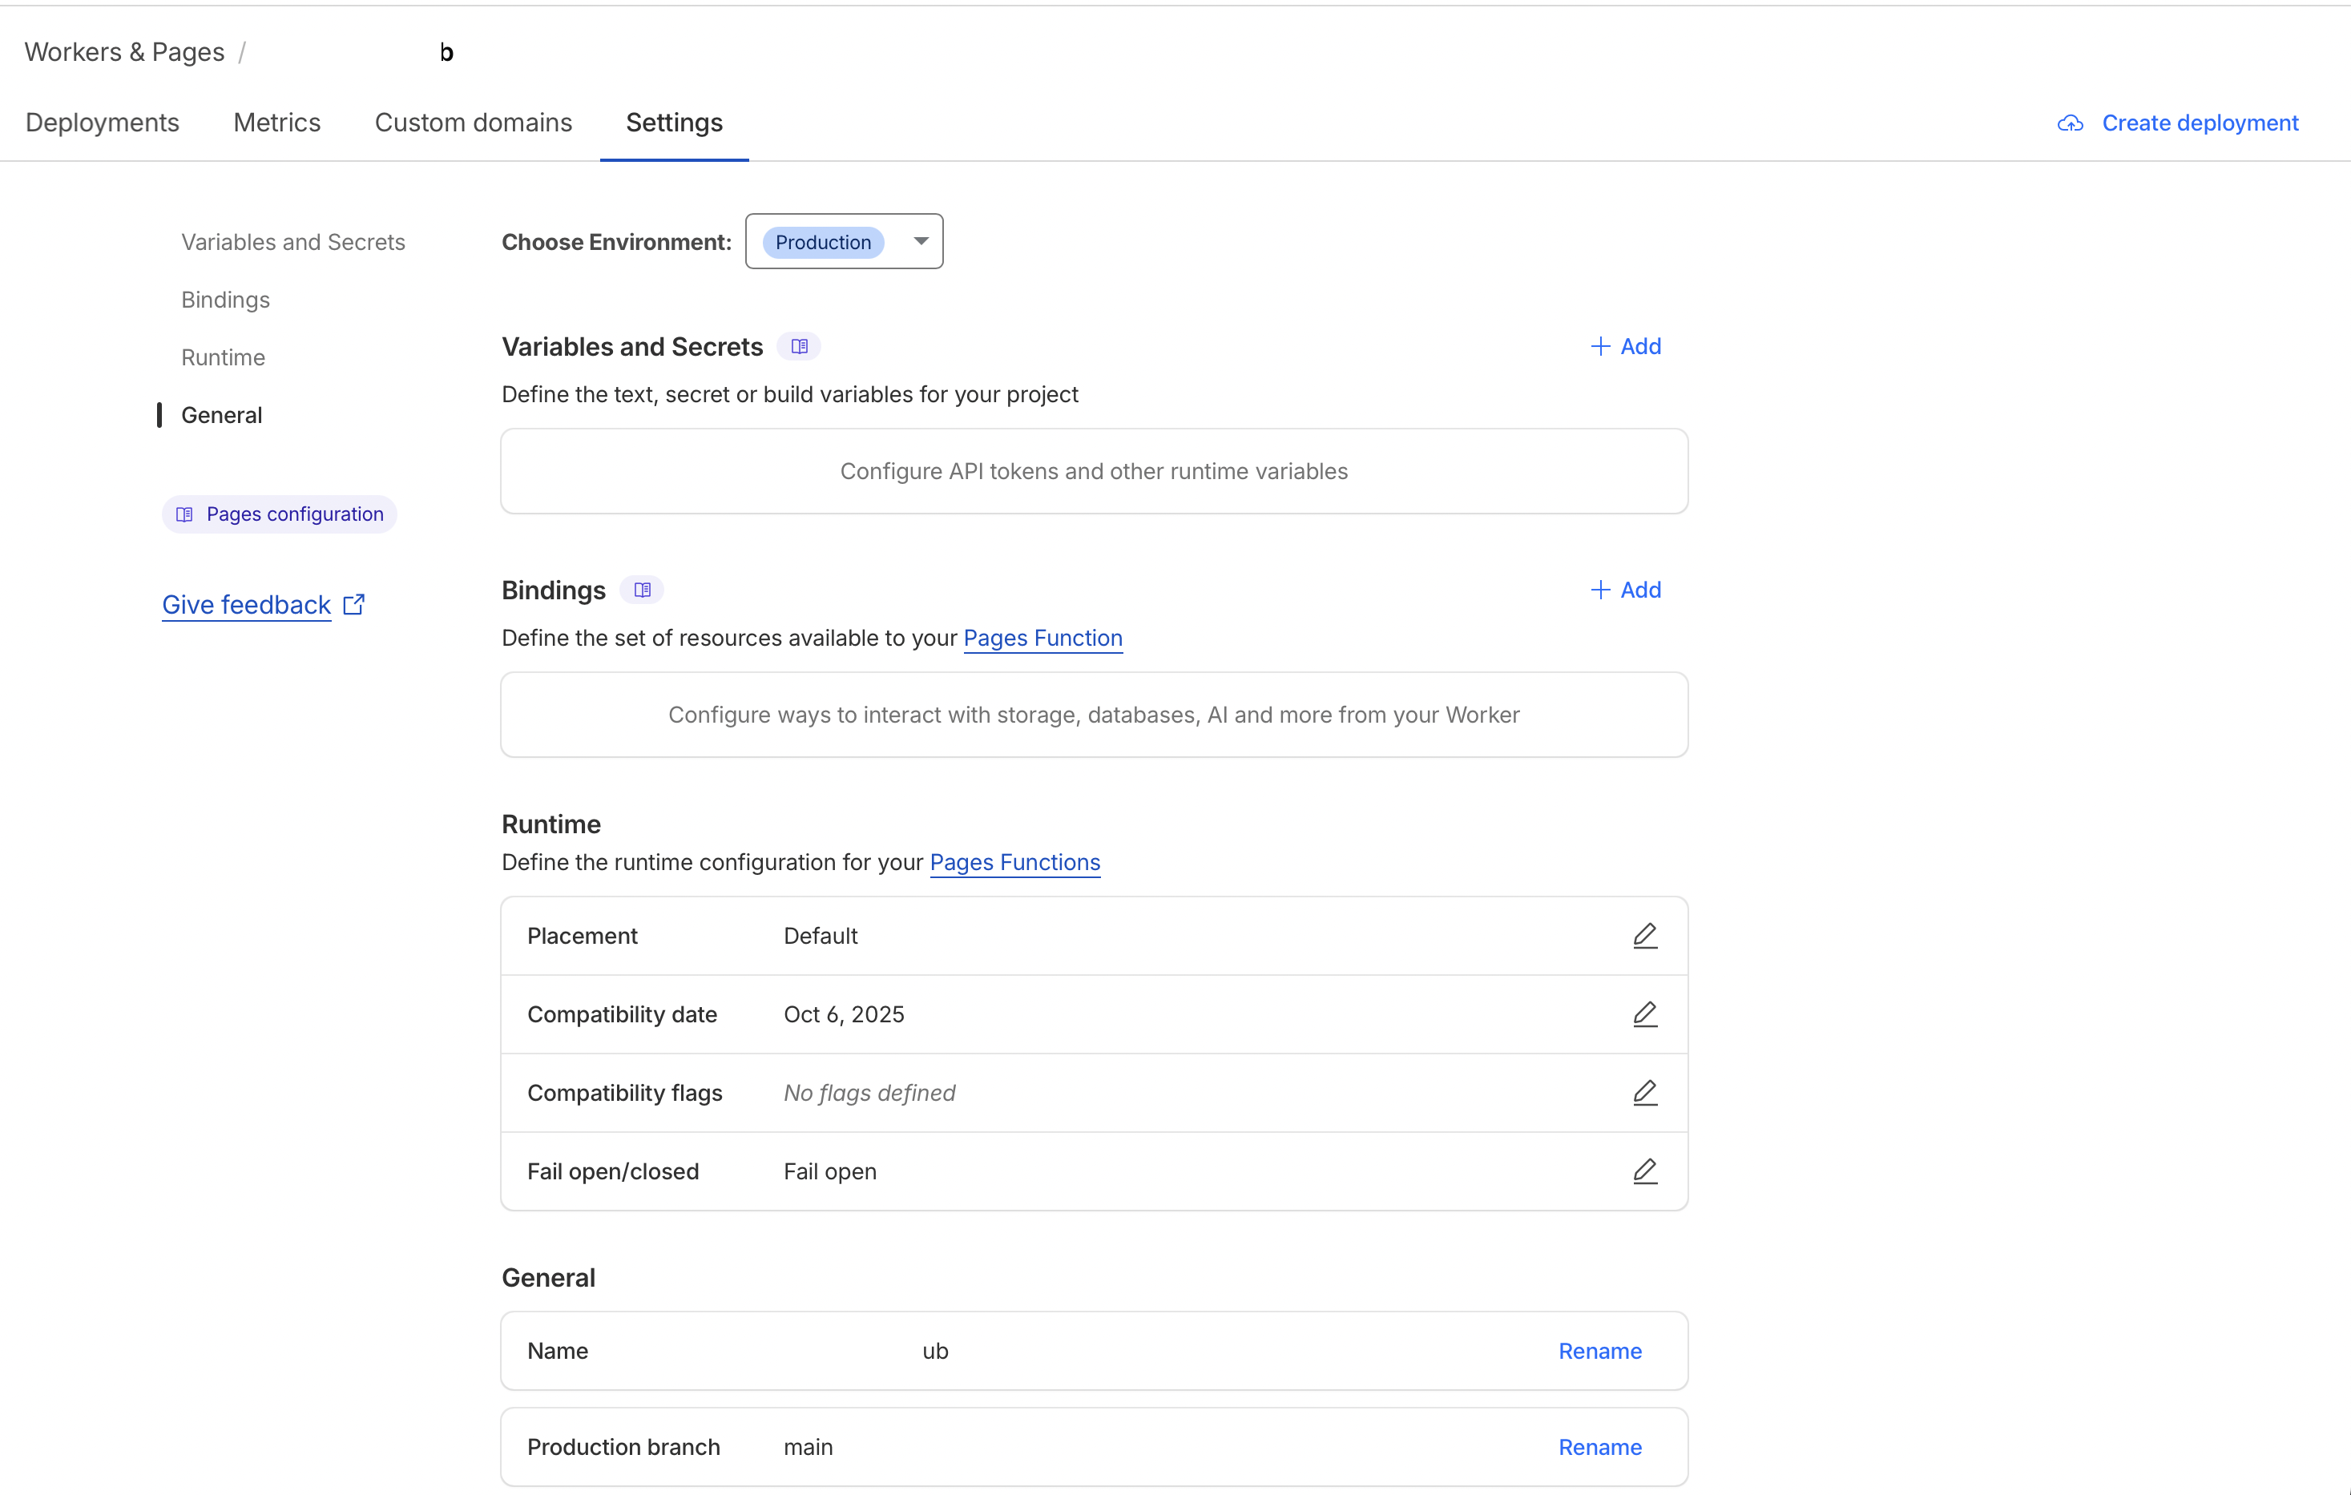Select General in the settings sidebar
Viewport: 2351px width, 1495px height.
coord(222,414)
